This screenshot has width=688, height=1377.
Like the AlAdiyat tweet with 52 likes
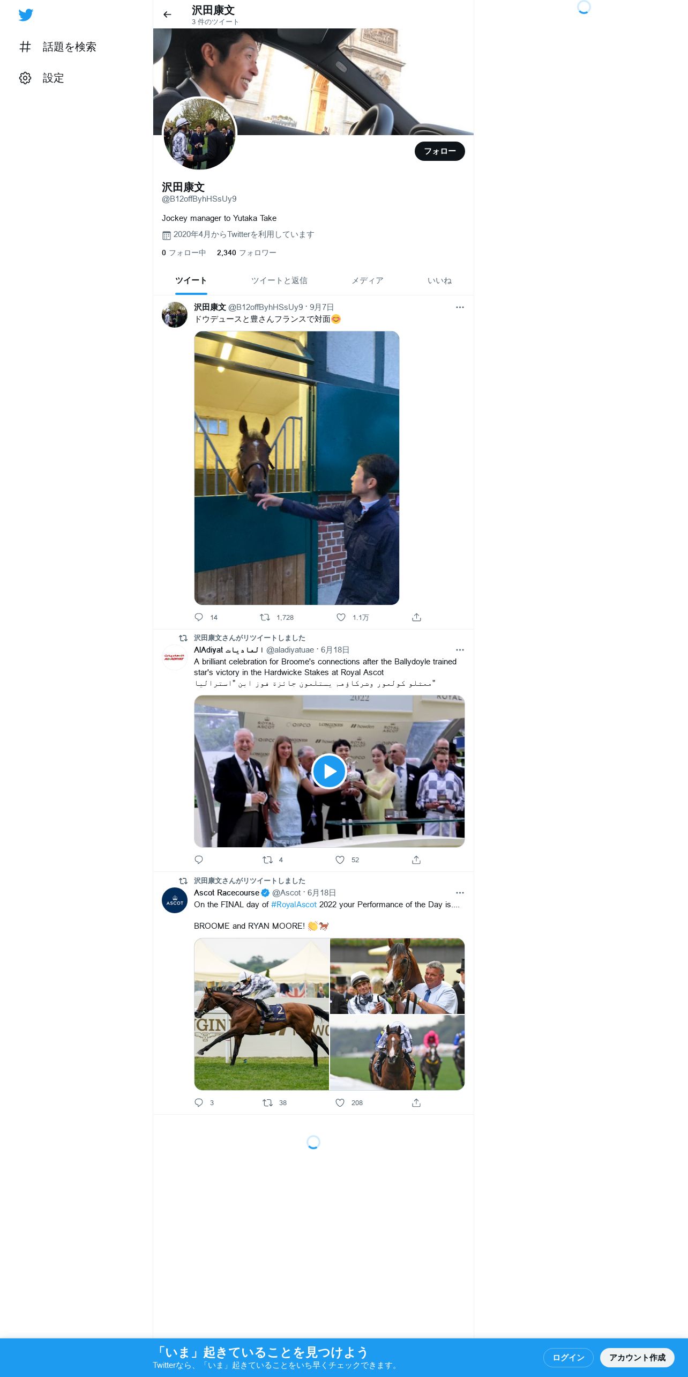(x=340, y=860)
